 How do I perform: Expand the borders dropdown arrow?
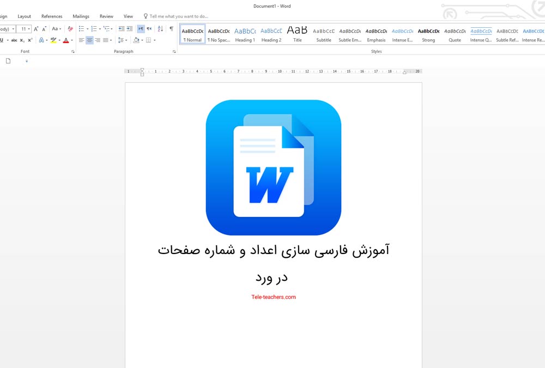point(154,40)
